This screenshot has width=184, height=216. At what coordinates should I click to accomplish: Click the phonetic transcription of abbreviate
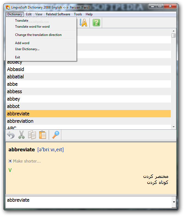(50, 150)
